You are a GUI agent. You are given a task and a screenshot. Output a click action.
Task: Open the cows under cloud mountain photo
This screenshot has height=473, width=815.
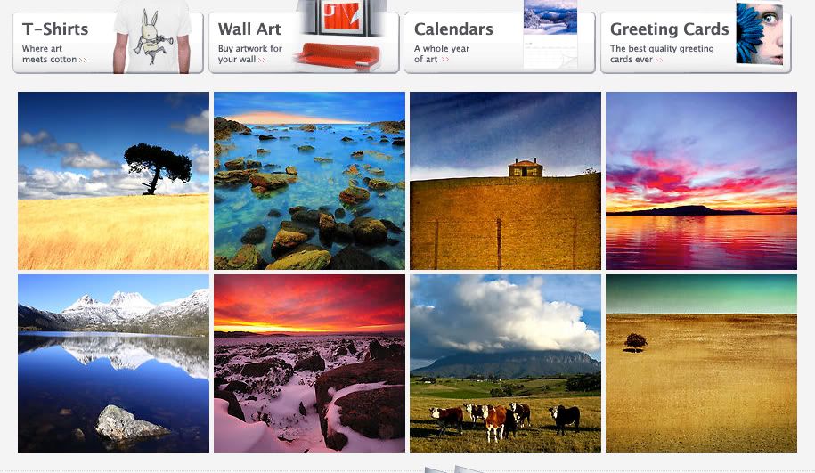pyautogui.click(x=505, y=363)
